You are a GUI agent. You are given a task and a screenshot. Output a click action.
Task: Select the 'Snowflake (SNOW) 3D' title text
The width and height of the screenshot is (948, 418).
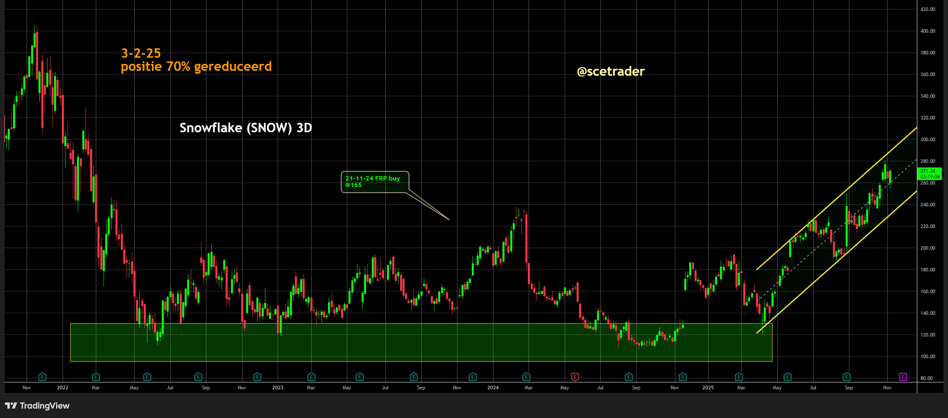tap(246, 128)
